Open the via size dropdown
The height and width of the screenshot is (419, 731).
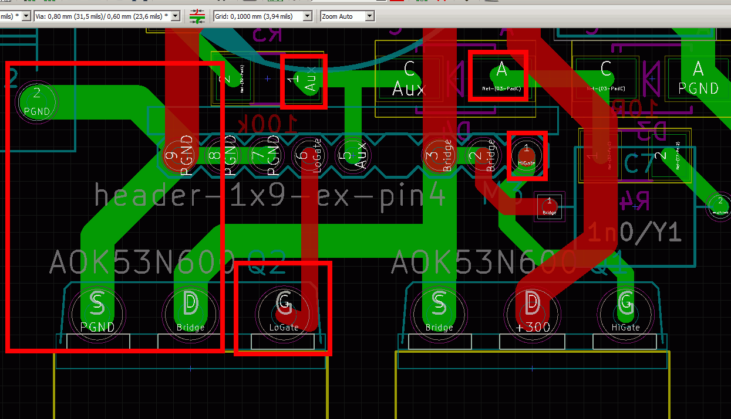175,16
